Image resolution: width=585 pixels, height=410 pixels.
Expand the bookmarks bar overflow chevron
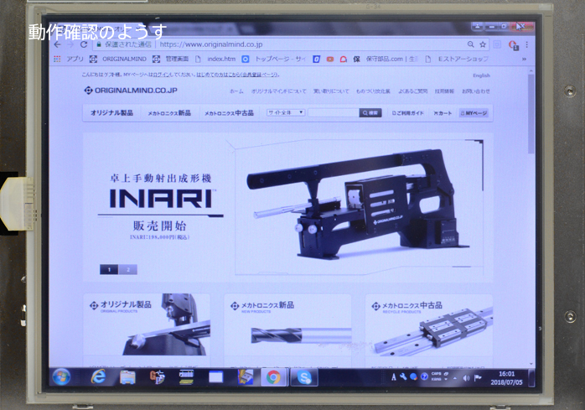click(525, 60)
